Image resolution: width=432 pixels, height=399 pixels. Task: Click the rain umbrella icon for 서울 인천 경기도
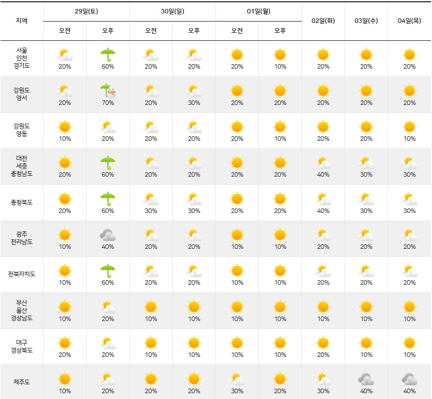(108, 55)
